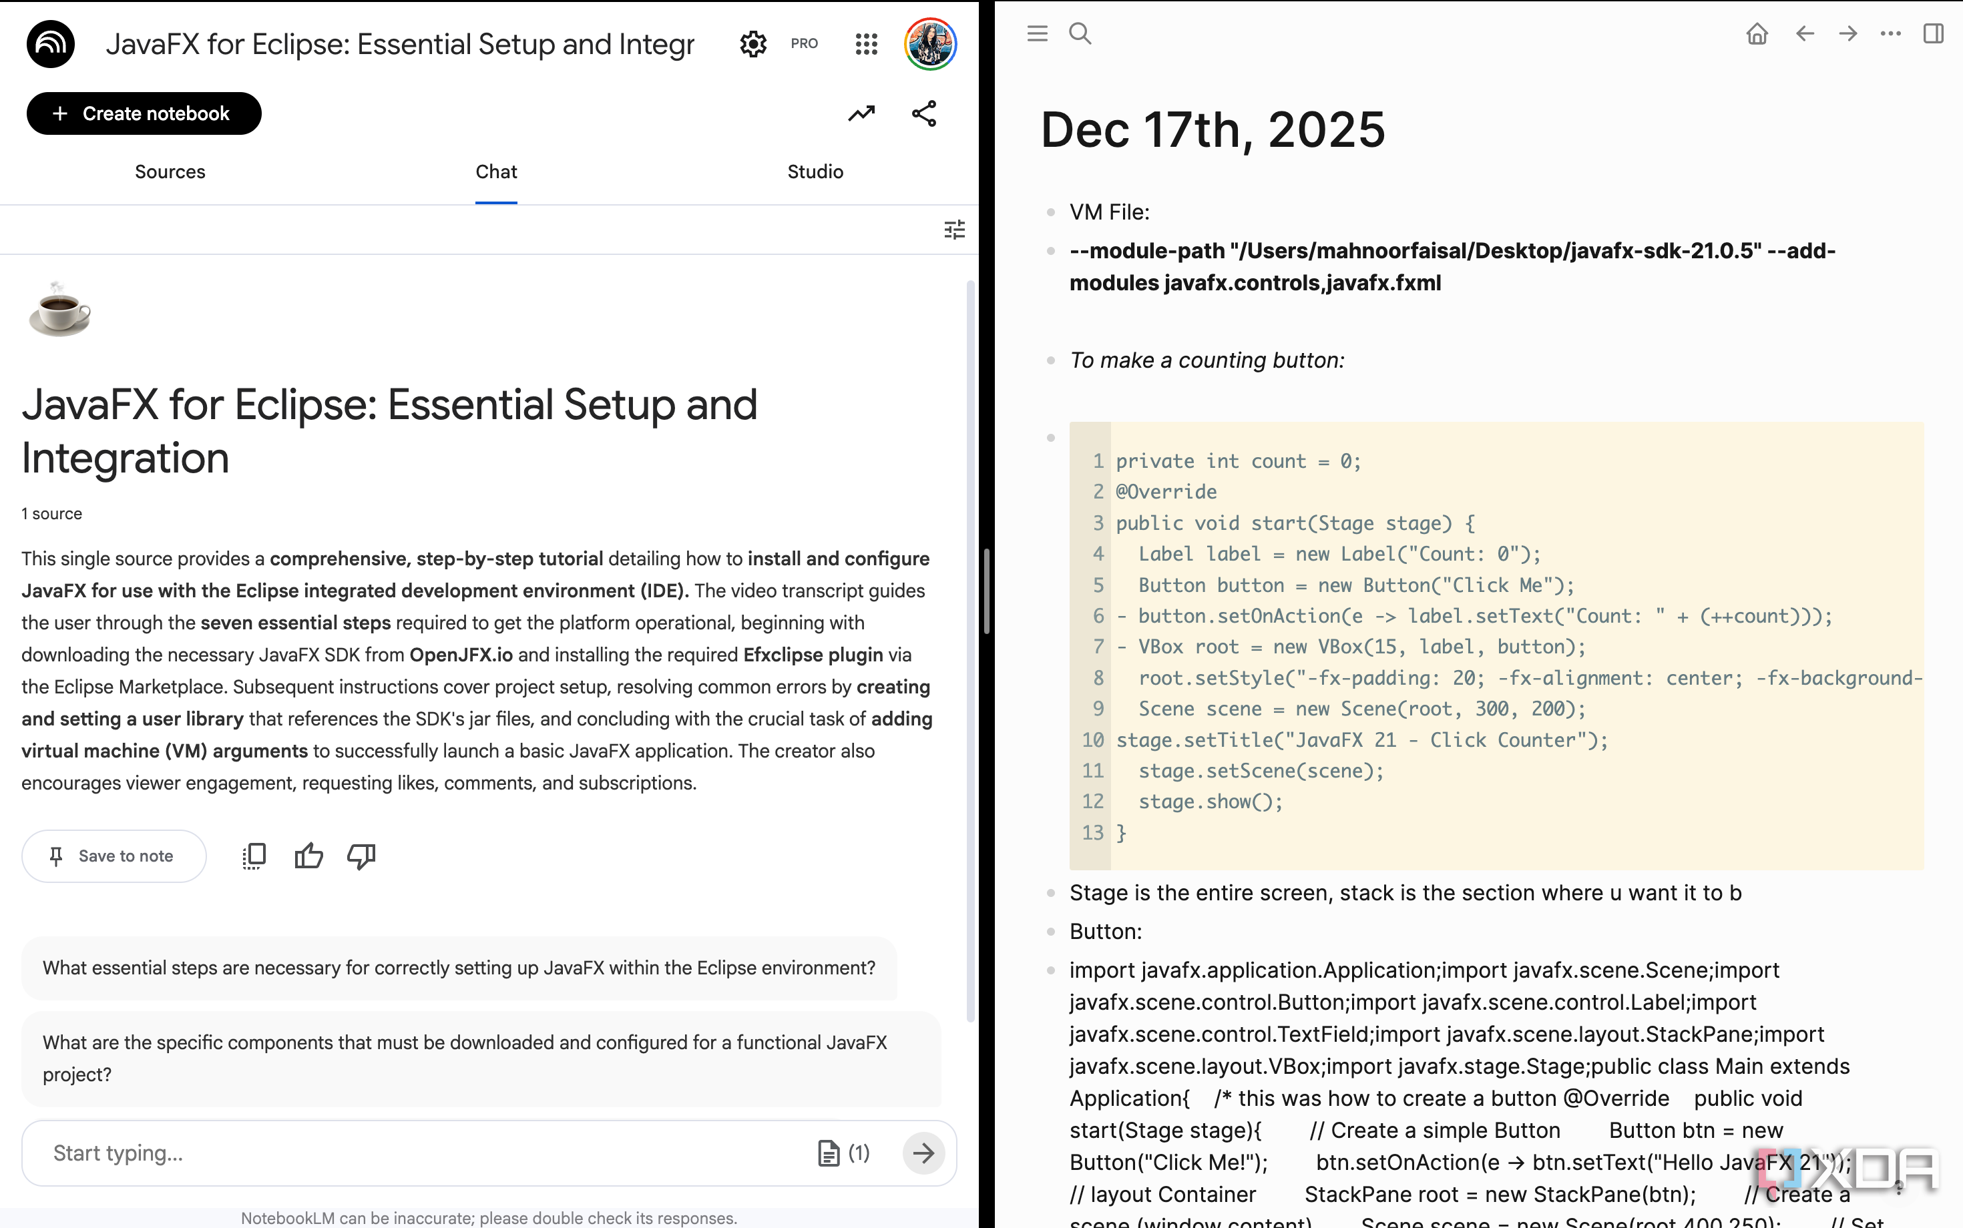Open the three-dot more options menu
Image resolution: width=1963 pixels, height=1228 pixels.
1890,33
